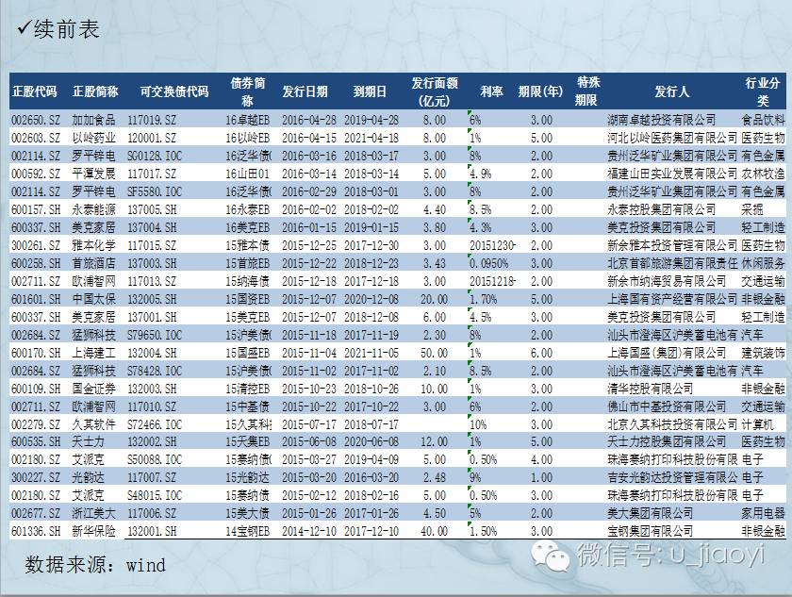Click rate value 0.0950%
Image resolution: width=792 pixels, height=597 pixels.
[x=489, y=264]
